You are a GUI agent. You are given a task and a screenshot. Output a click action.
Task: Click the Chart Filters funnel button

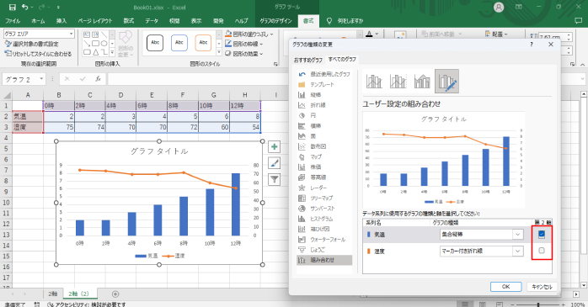[x=274, y=180]
